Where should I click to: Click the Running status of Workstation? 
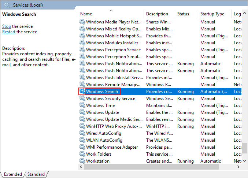185,161
